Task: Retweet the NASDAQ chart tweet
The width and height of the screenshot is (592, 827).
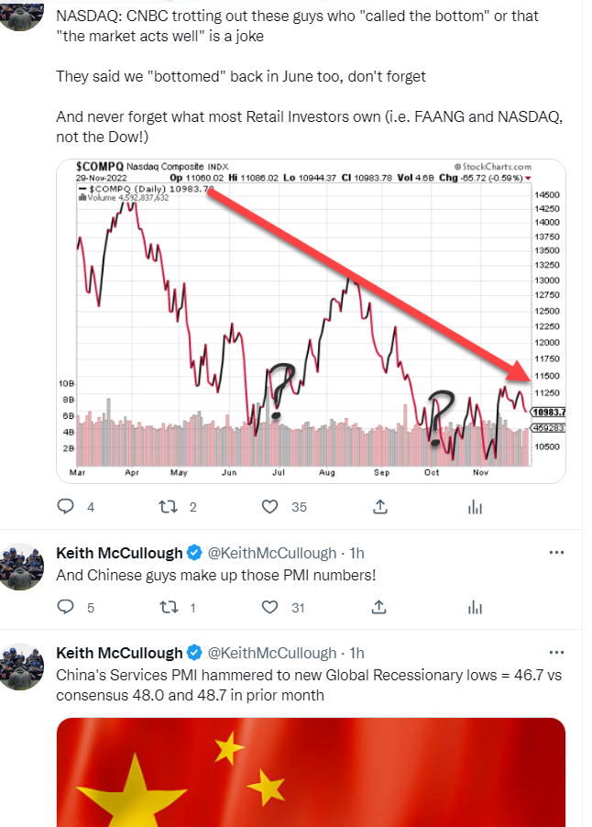Action: [167, 506]
